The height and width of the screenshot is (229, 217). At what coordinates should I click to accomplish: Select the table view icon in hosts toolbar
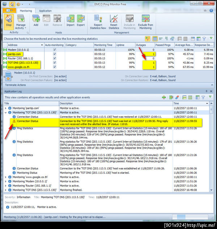point(155,39)
